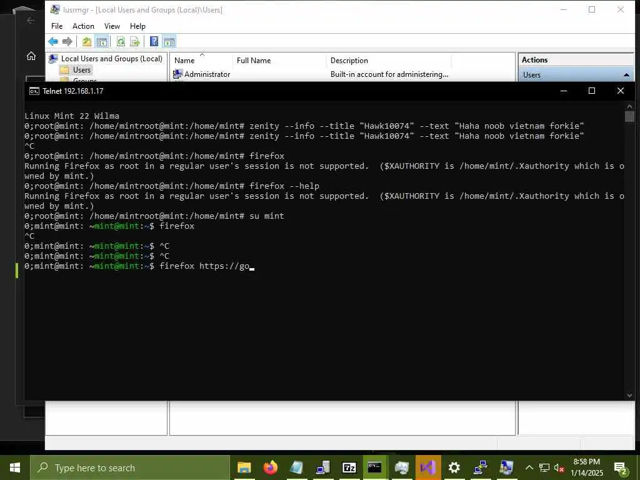The width and height of the screenshot is (640, 480).
Task: Click the computer/server taskbar icon left of 7-Zip
Action: click(x=323, y=467)
